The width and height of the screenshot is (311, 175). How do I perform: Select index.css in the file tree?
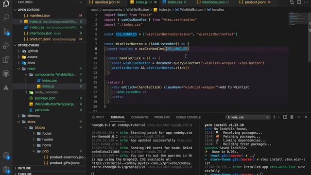point(50,80)
